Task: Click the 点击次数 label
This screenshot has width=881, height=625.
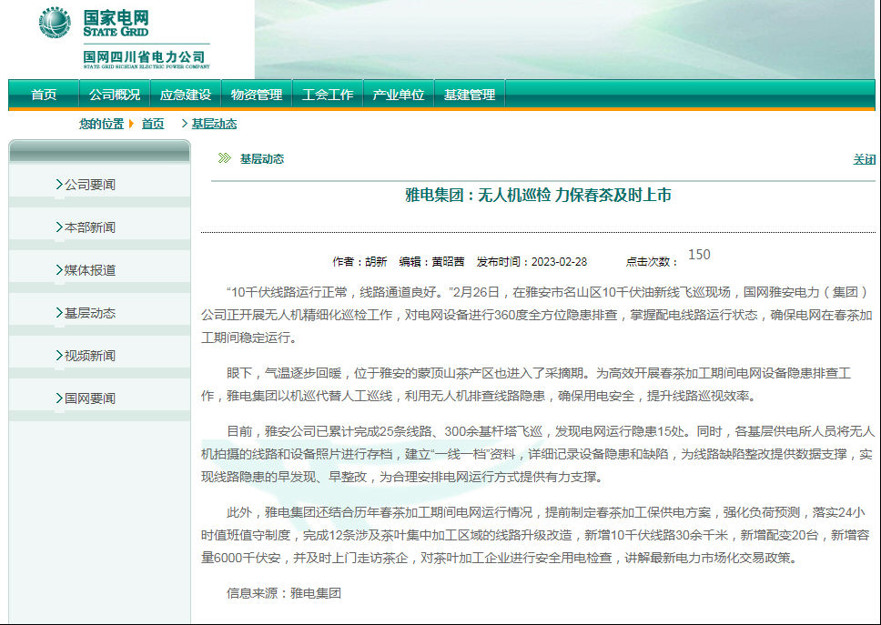Action: 652,262
